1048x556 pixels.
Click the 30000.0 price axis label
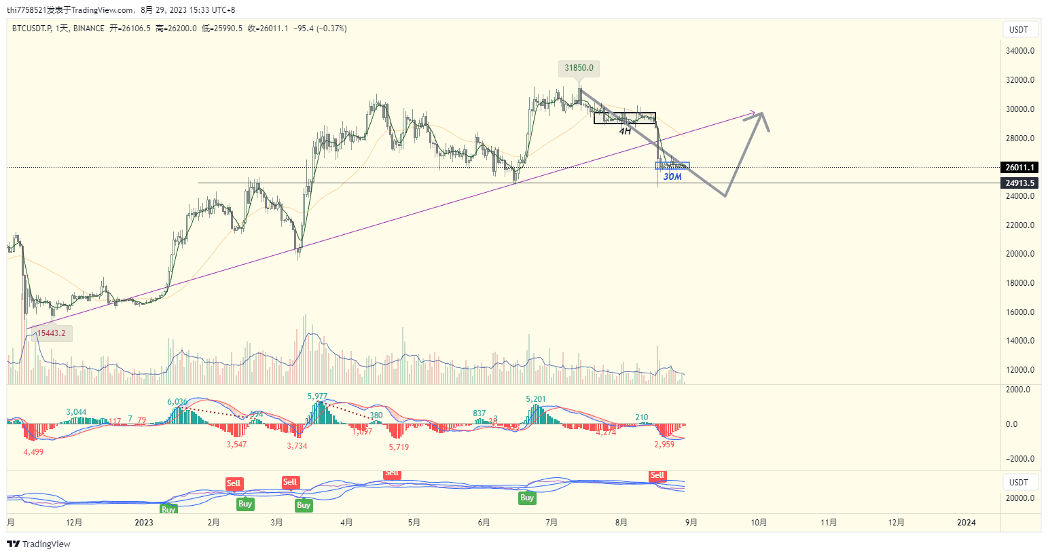[1020, 109]
